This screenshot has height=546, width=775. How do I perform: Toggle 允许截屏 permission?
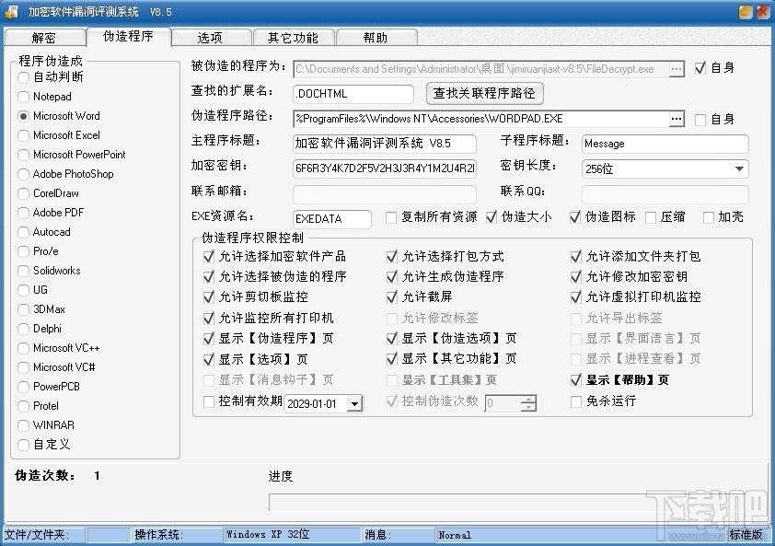point(392,297)
